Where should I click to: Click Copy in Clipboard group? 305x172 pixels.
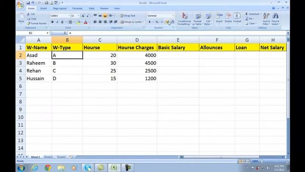32,19
